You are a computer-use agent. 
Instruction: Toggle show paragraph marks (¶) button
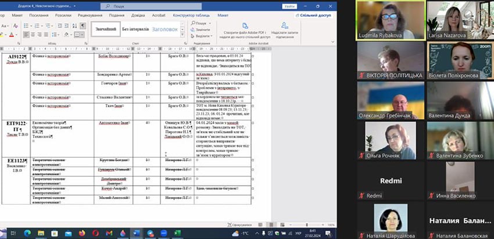click(83, 26)
